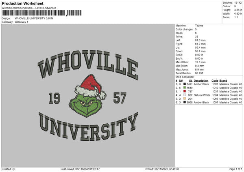Click the Zoom value 1:1
The height and width of the screenshot is (172, 244).
236,17
